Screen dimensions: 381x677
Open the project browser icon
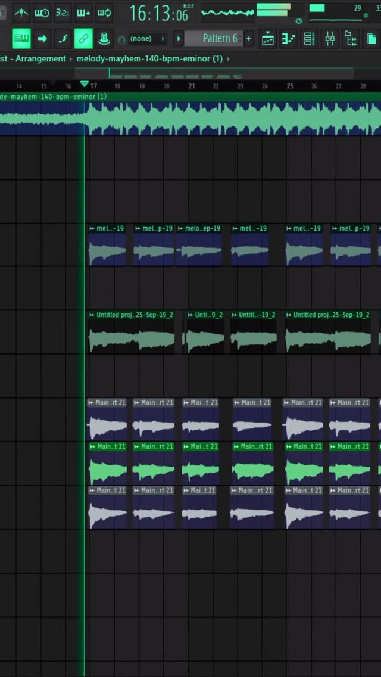click(x=352, y=39)
